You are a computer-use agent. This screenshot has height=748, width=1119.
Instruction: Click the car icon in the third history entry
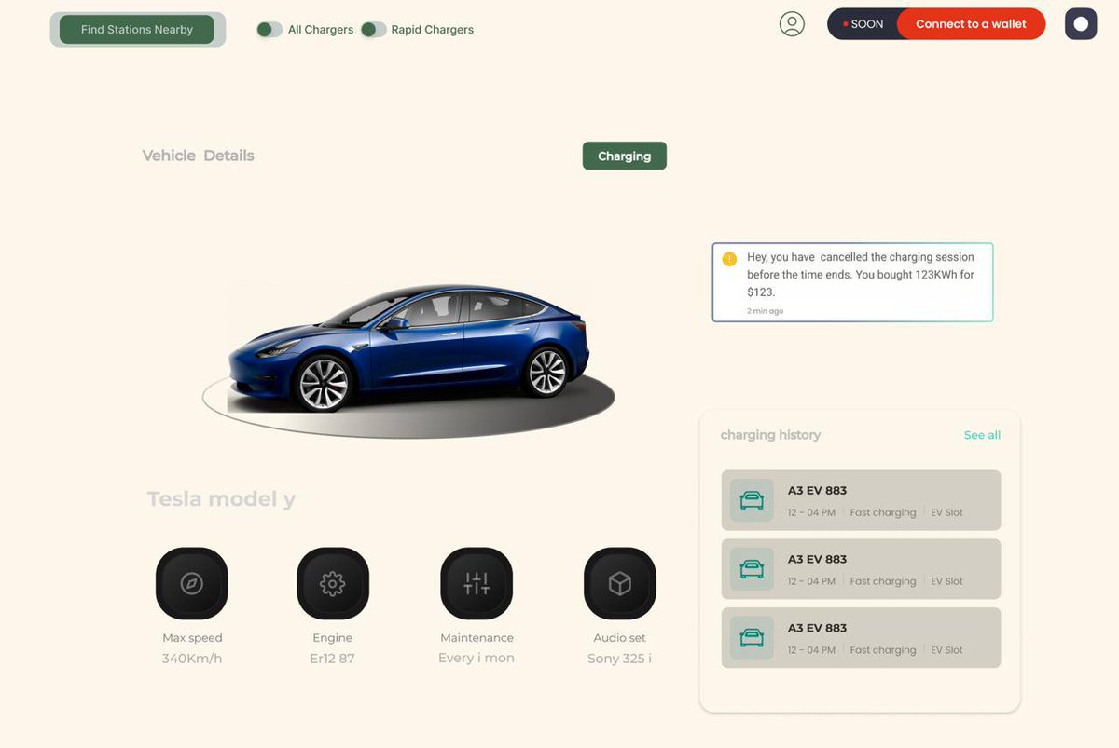[752, 638]
